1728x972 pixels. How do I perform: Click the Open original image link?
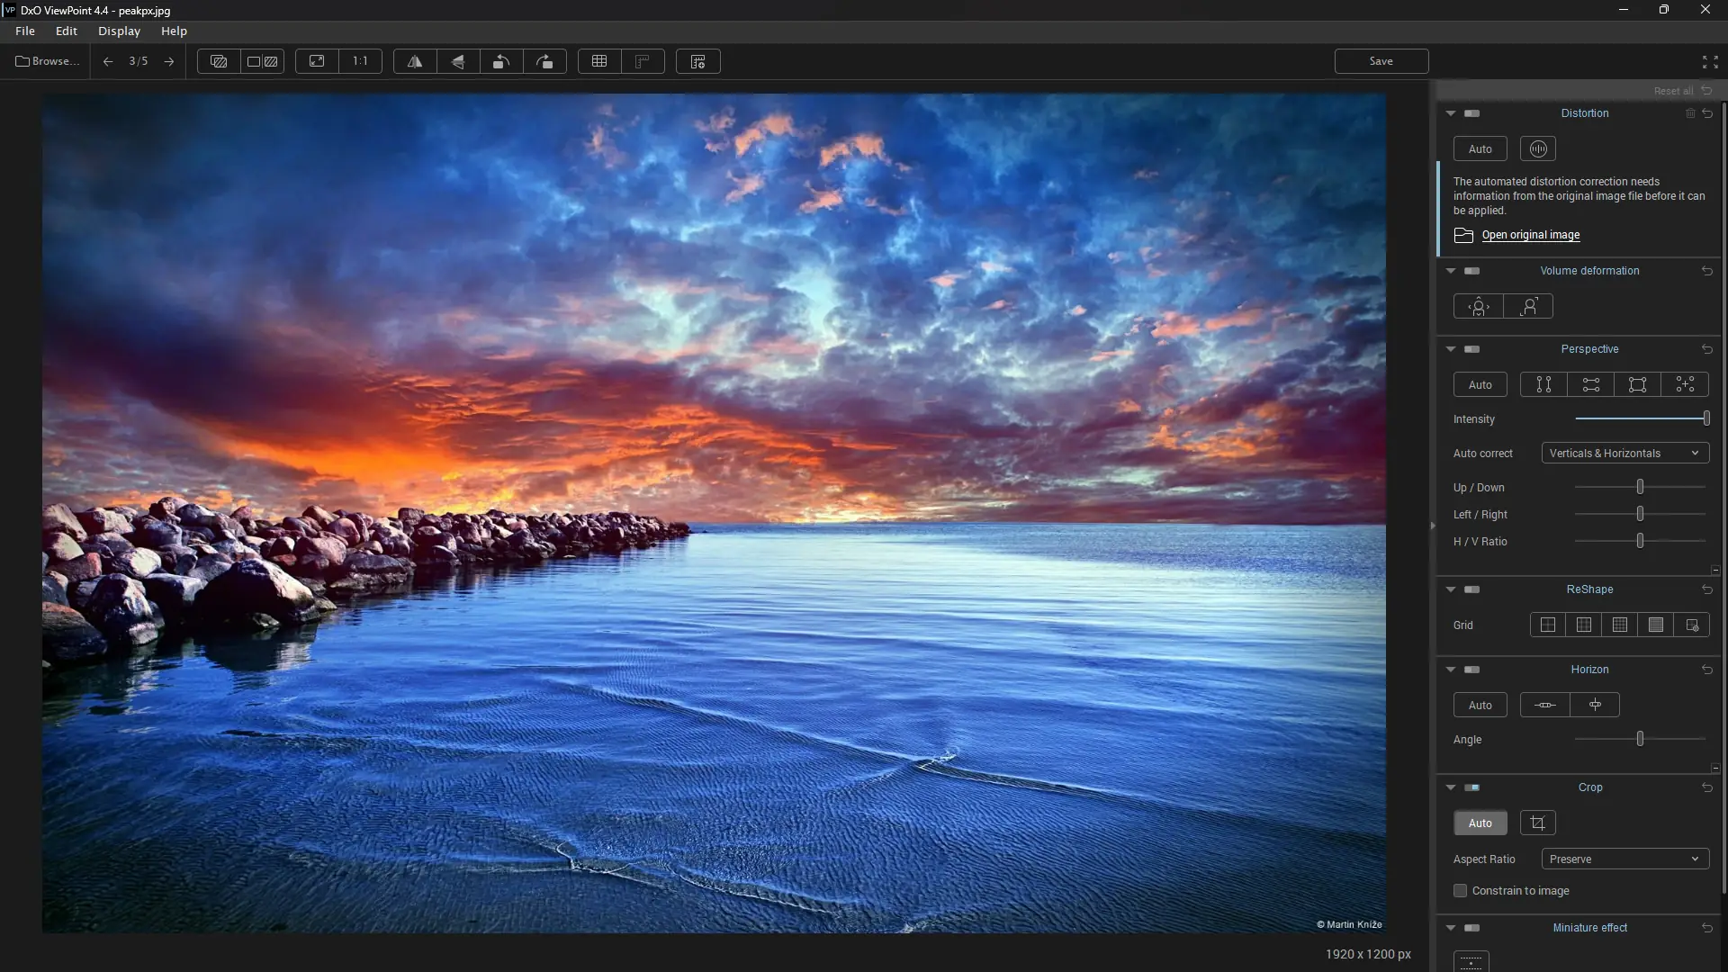[1530, 235]
